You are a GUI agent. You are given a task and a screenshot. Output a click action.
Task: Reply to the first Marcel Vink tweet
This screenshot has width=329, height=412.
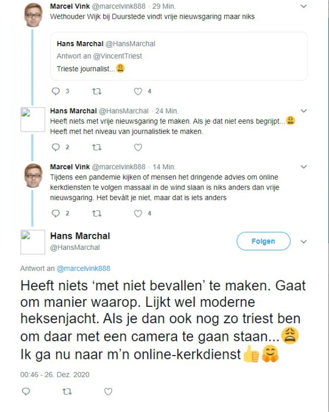(x=56, y=91)
